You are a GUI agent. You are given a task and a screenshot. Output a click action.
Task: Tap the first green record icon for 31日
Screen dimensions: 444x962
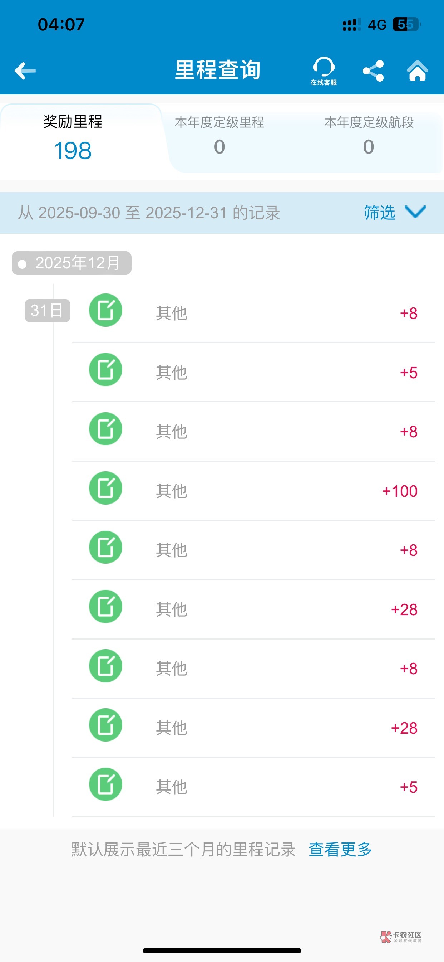[x=105, y=310]
